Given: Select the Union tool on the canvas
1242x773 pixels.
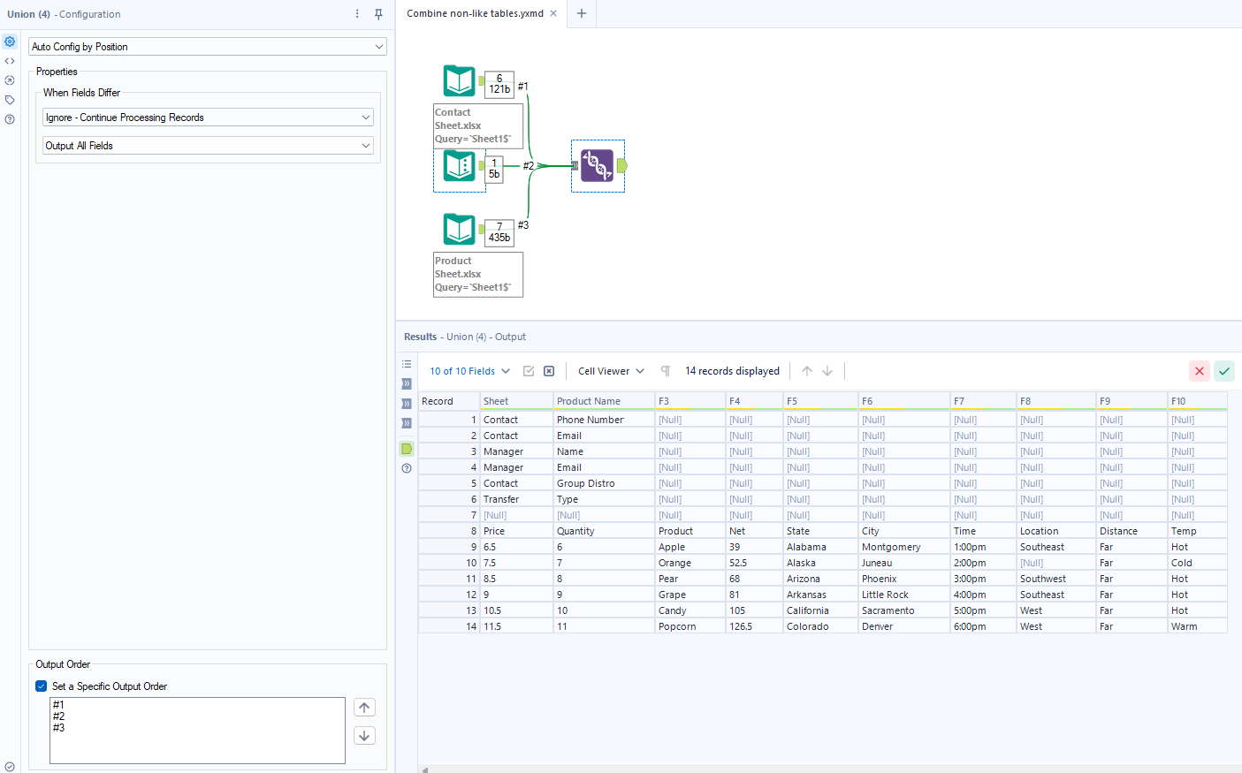Looking at the screenshot, I should pyautogui.click(x=598, y=165).
